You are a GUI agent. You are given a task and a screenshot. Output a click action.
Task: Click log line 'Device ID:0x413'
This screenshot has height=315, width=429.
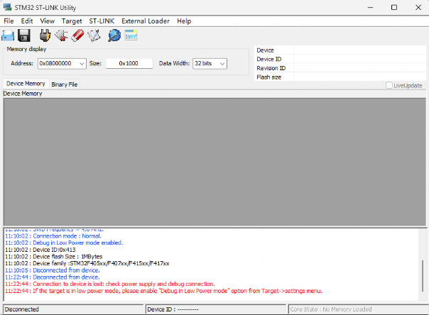(x=40, y=250)
